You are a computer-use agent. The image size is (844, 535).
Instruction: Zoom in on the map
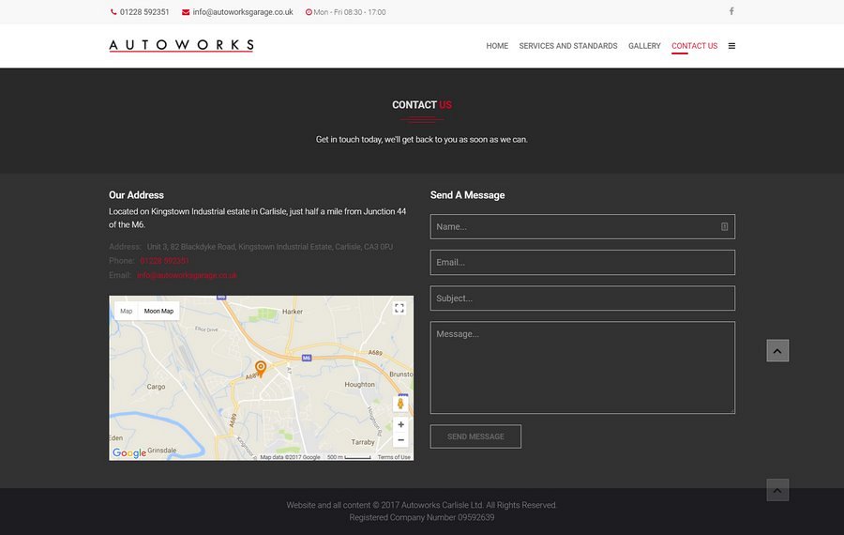[x=400, y=424]
